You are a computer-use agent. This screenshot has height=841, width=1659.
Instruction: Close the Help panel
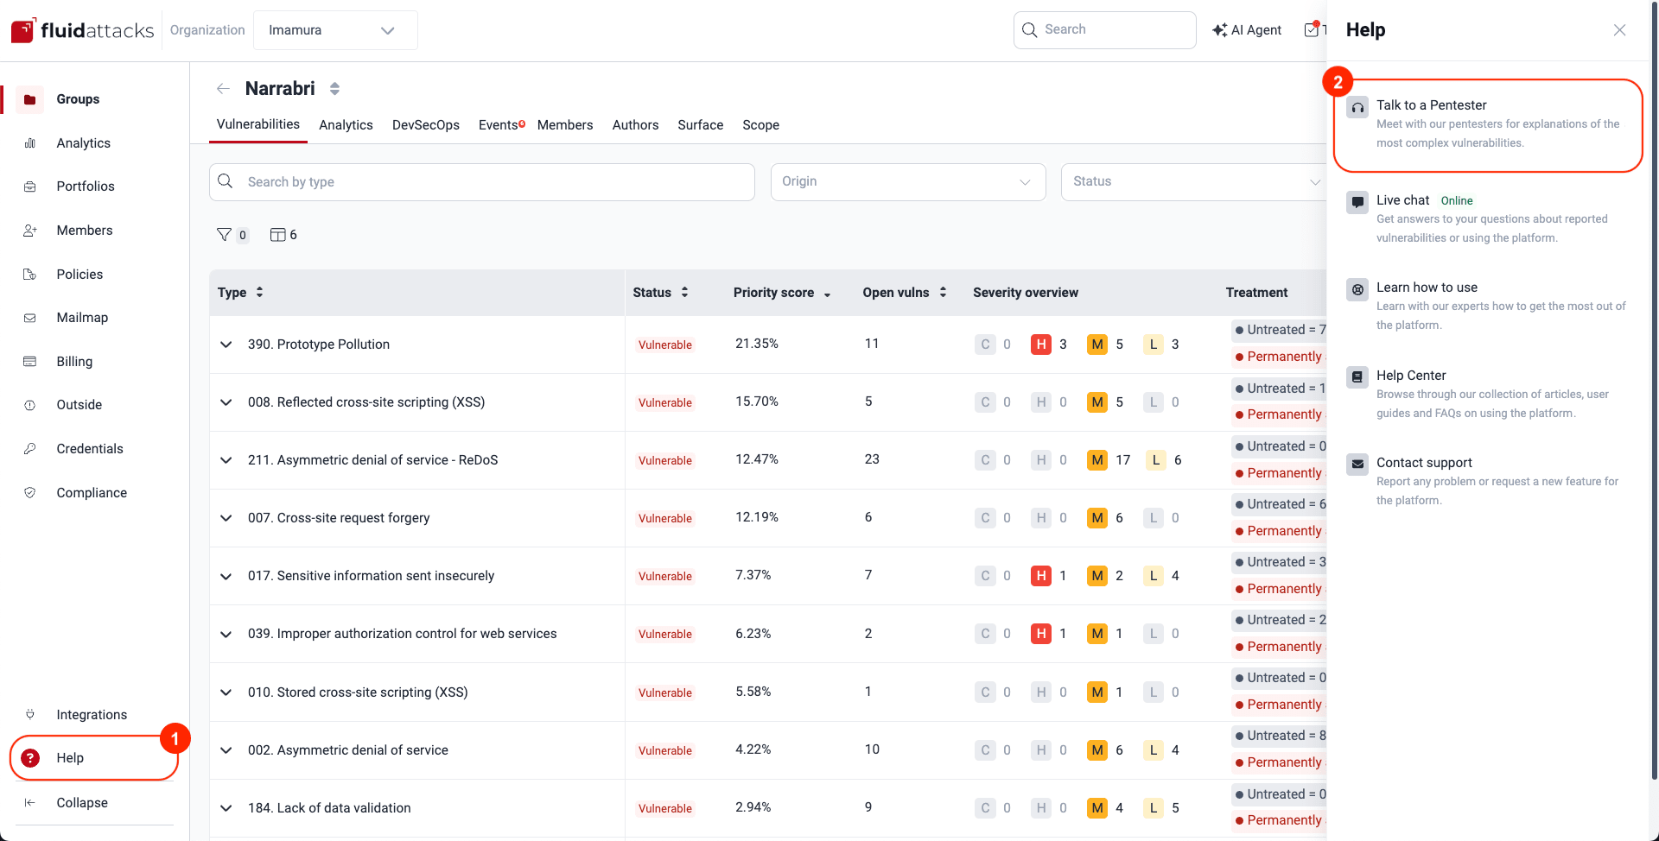(1619, 30)
